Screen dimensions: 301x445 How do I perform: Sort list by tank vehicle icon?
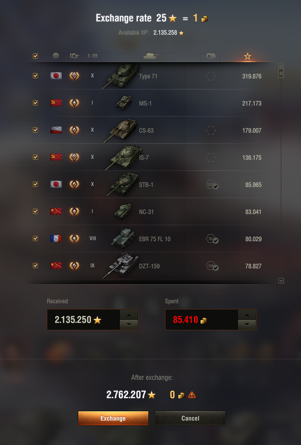pyautogui.click(x=151, y=56)
